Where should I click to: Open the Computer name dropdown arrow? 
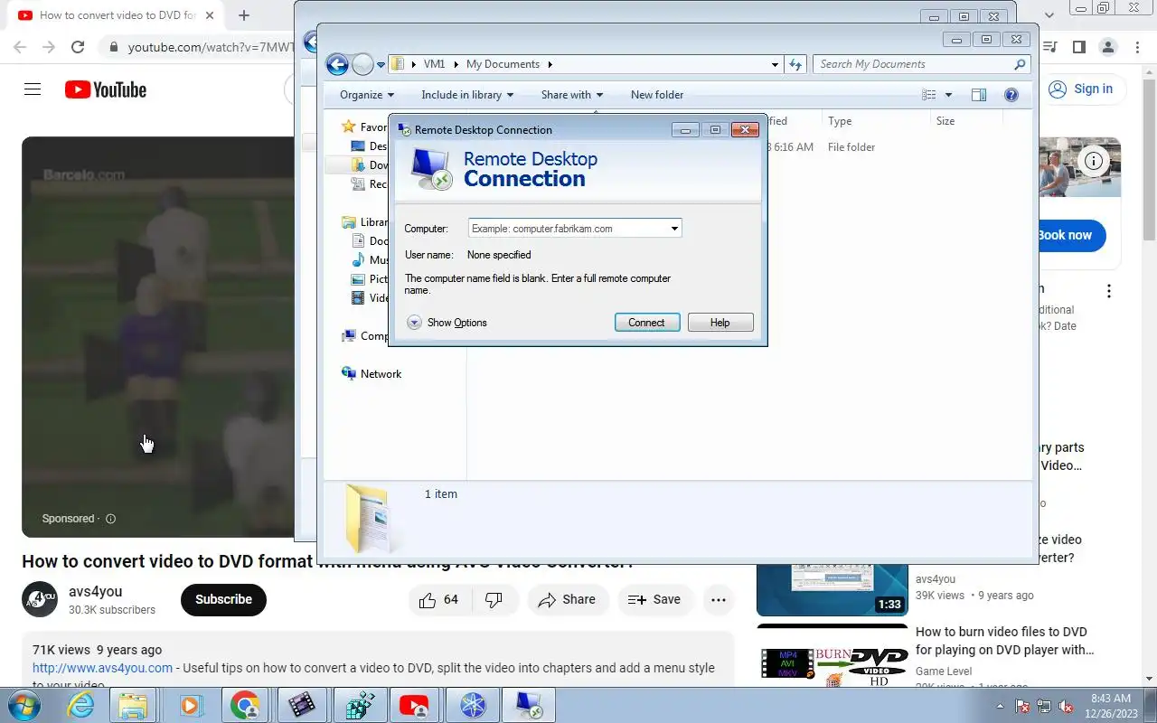point(674,229)
